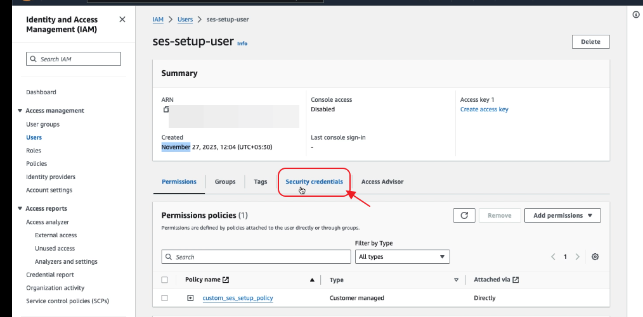The height and width of the screenshot is (317, 643).
Task: Switch to the Security credentials tab
Action: tap(314, 182)
